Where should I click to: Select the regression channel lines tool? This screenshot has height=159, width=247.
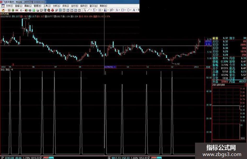coord(111,10)
